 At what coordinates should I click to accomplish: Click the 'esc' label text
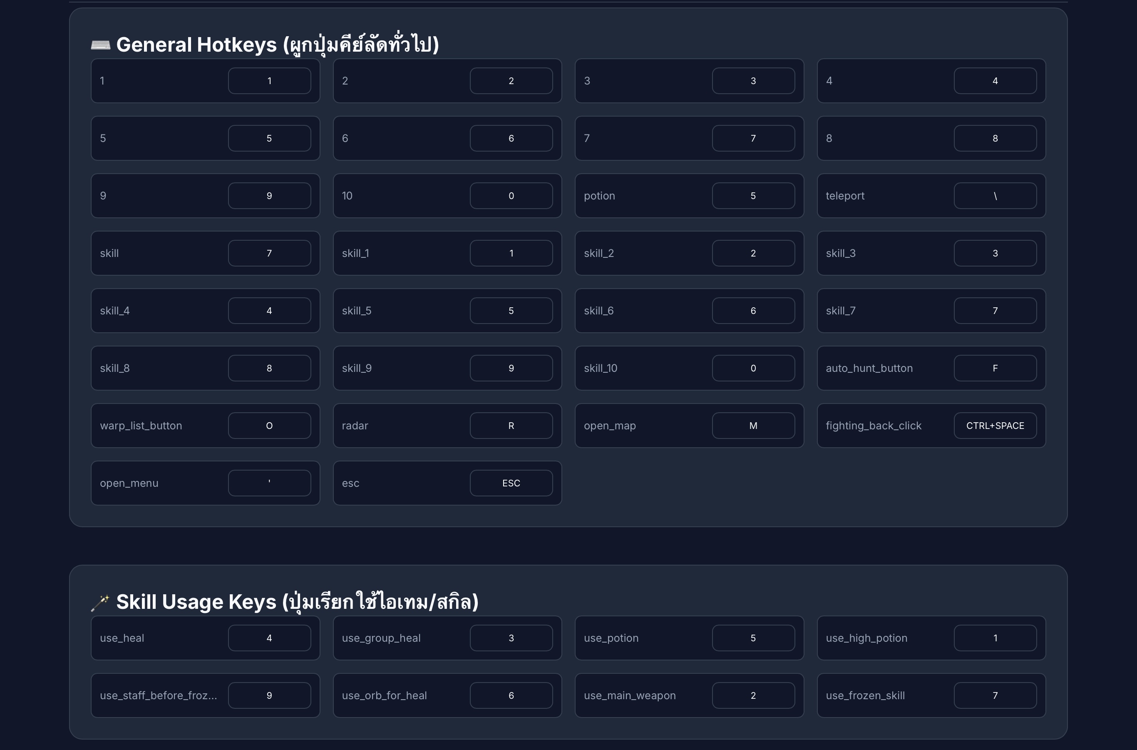pyautogui.click(x=350, y=483)
